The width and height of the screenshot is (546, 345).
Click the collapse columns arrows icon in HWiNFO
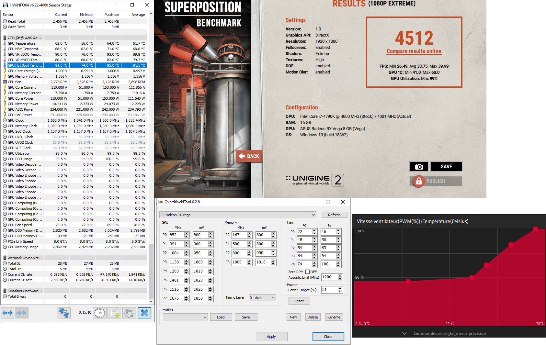pos(21,313)
